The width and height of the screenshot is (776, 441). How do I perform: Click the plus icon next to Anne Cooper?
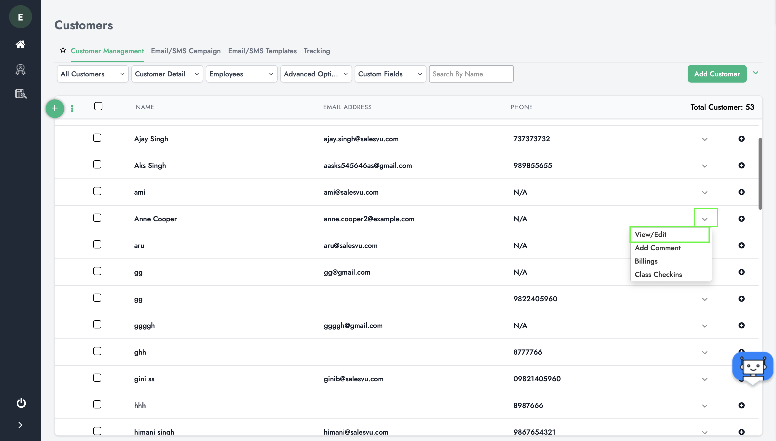click(741, 218)
